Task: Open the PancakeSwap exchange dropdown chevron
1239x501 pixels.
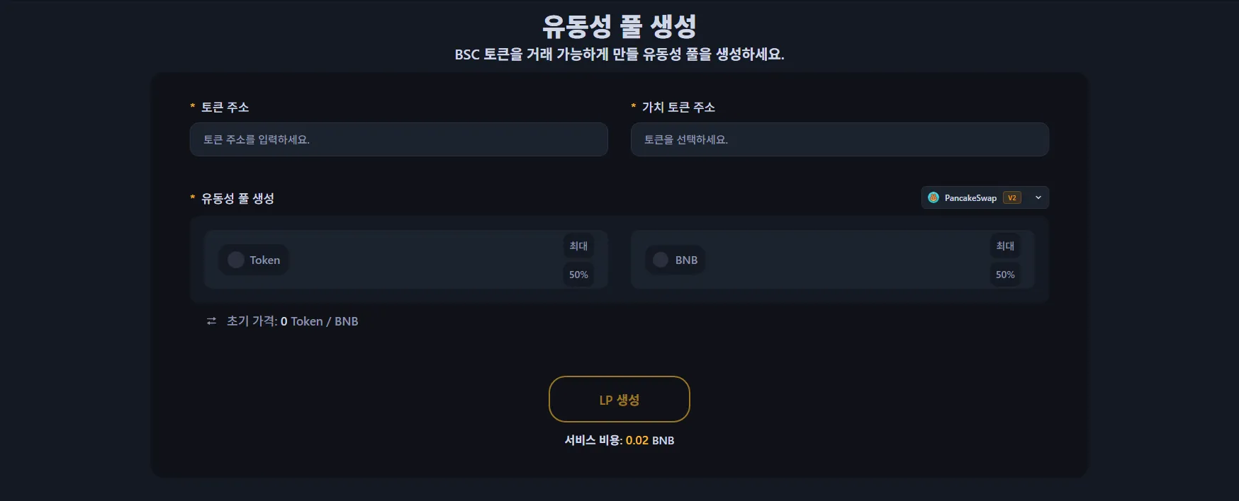Action: (x=1038, y=197)
